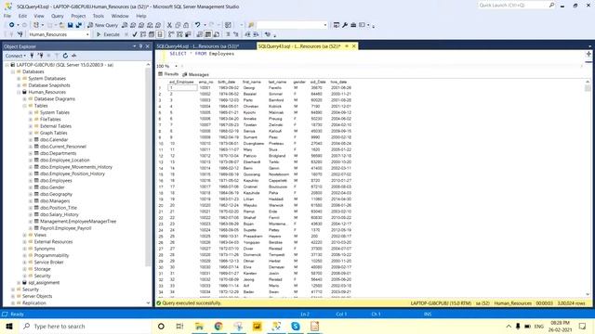
Task: Open the Project menu
Action: pos(78,16)
